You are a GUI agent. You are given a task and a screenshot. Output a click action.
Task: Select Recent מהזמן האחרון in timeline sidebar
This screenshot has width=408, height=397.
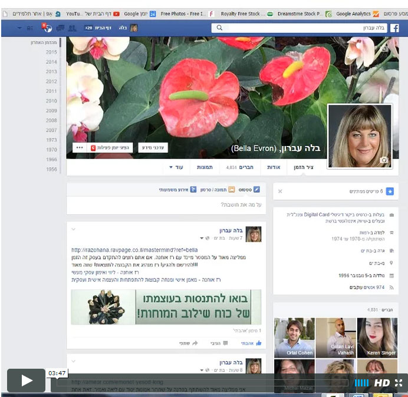click(x=44, y=42)
